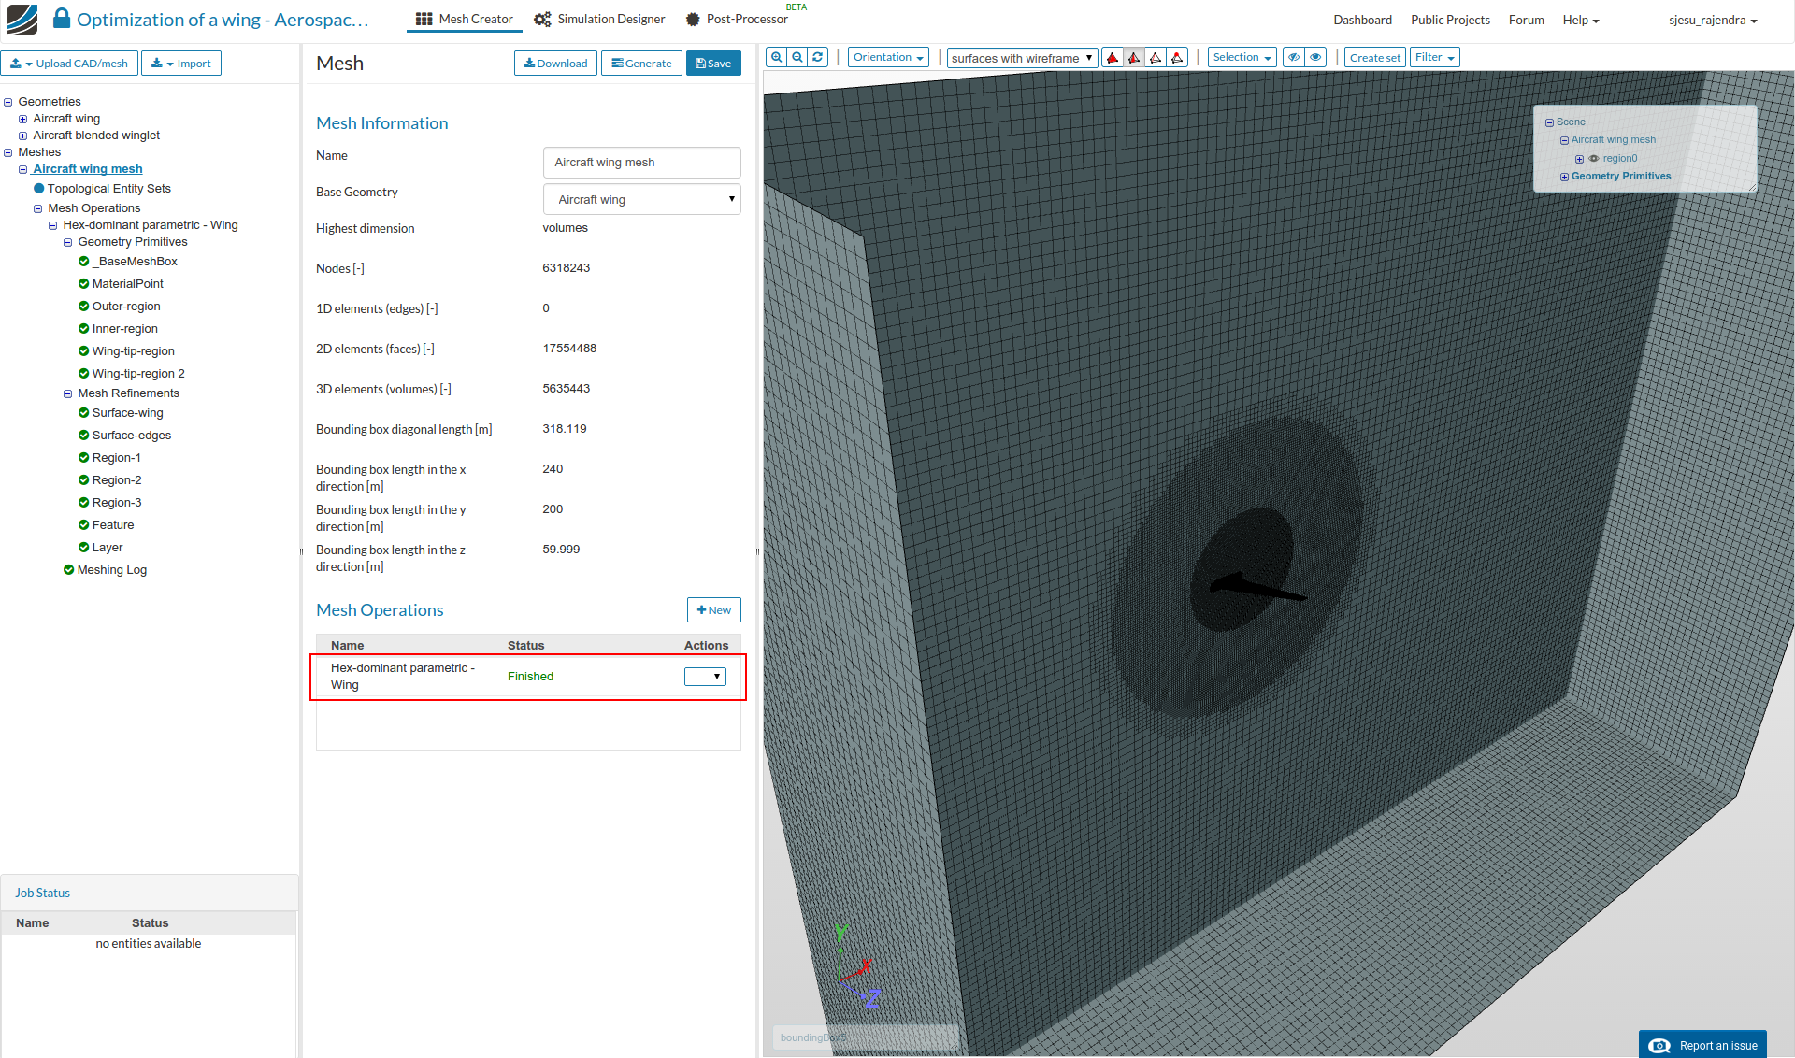Screen dimensions: 1795x1058
Task: Click the mesh Name input field
Action: pyautogui.click(x=641, y=163)
